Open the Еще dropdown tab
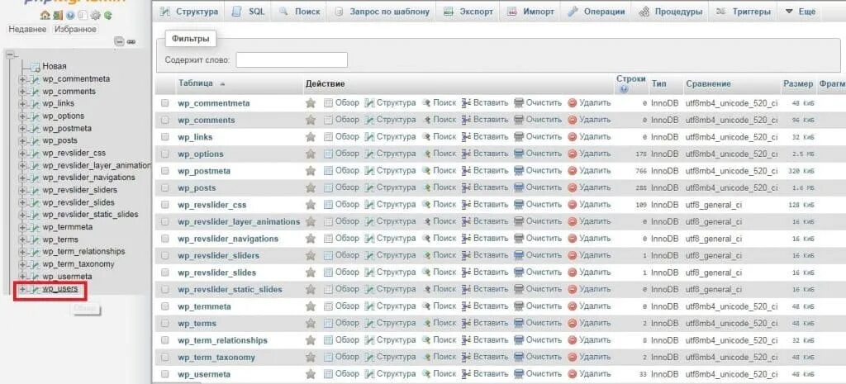This screenshot has width=846, height=384. [800, 12]
